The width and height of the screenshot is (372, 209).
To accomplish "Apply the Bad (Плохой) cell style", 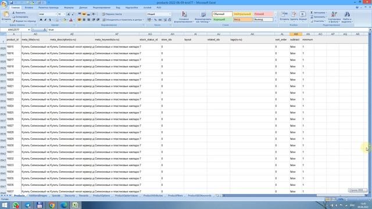I will click(263, 14).
